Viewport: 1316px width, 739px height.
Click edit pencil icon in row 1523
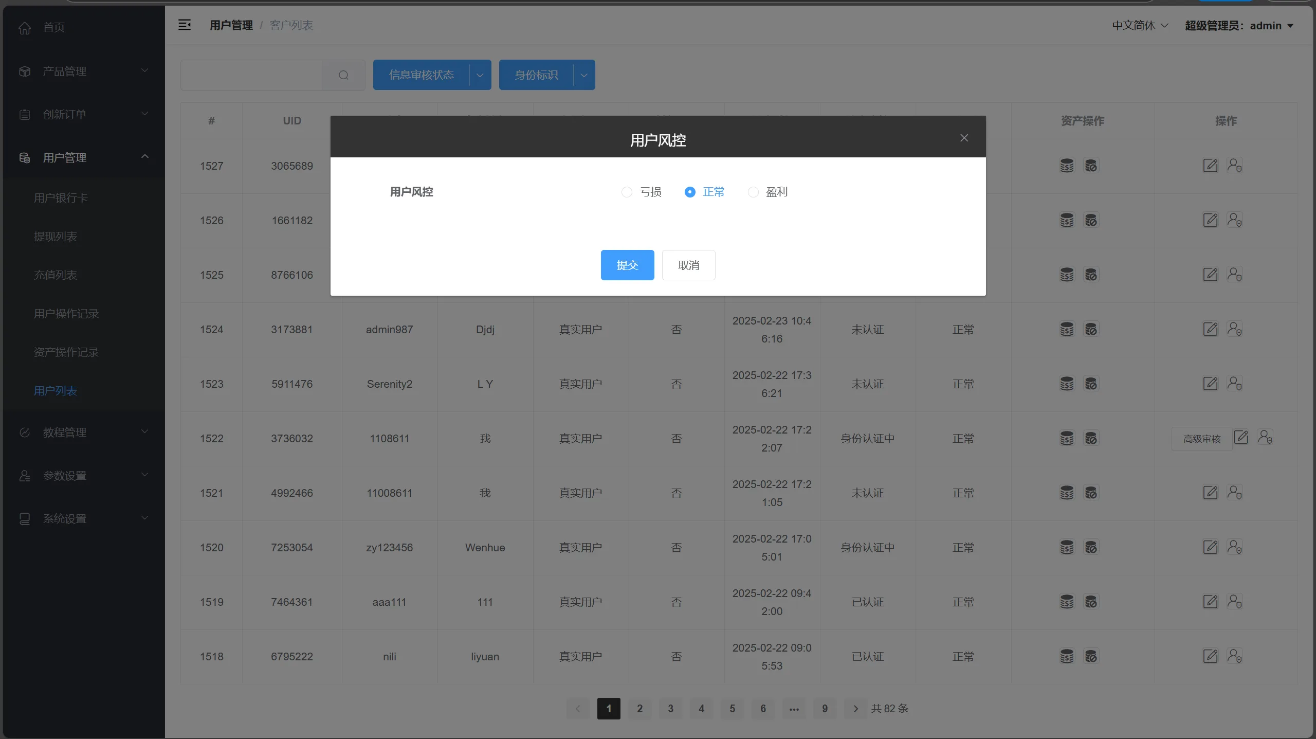click(1210, 384)
